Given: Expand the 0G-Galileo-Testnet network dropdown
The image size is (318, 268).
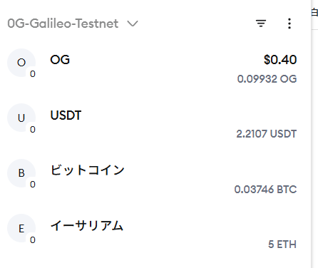Looking at the screenshot, I should point(73,24).
